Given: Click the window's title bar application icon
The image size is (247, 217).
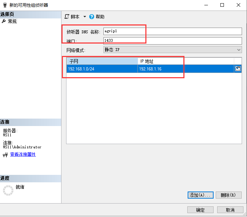Looking at the screenshot, I should point(4,5).
